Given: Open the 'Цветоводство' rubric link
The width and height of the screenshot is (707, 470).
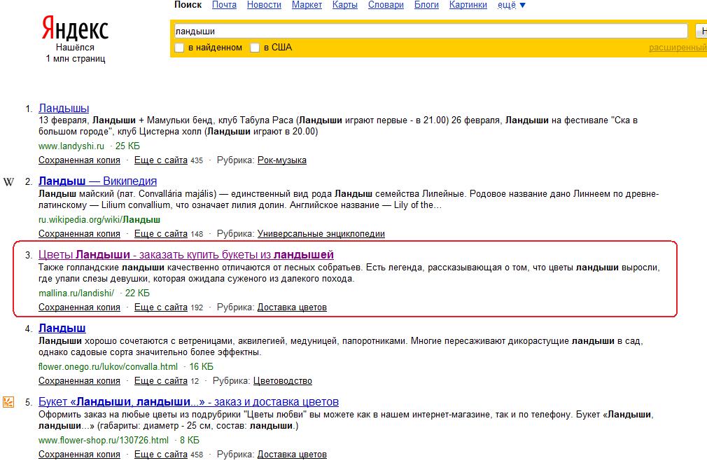Looking at the screenshot, I should pyautogui.click(x=283, y=380).
